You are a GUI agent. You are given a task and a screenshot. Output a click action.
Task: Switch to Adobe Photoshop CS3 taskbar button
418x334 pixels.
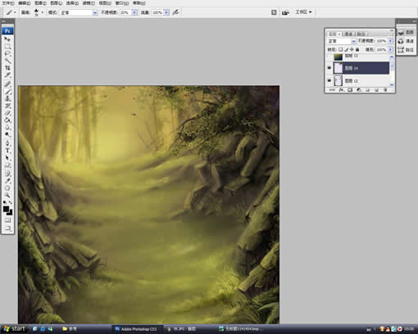pos(138,329)
